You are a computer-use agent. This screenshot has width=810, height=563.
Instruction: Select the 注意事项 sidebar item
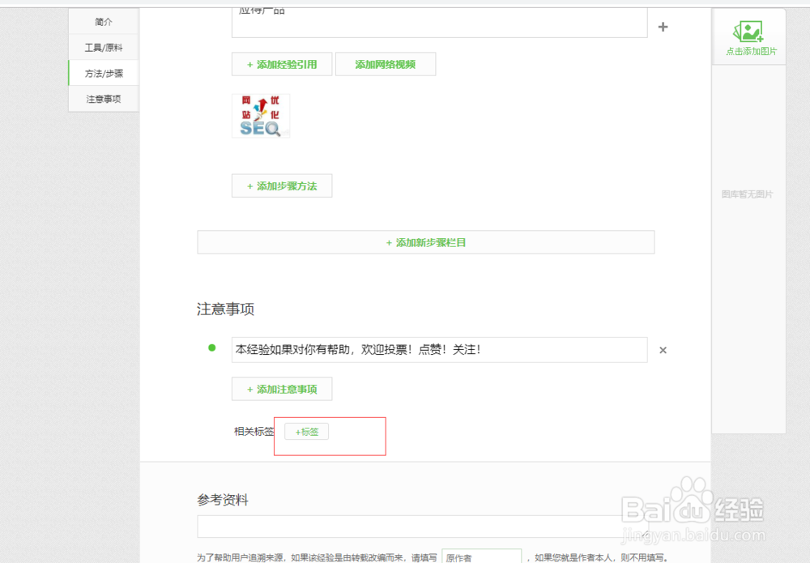coord(103,98)
